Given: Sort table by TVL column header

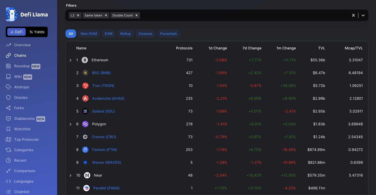Looking at the screenshot, I should tap(321, 48).
